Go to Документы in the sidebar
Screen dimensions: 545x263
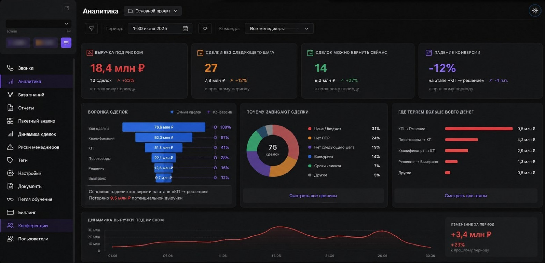pyautogui.click(x=36, y=186)
